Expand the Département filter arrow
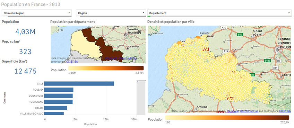This screenshot has height=128, width=294. 289,13
